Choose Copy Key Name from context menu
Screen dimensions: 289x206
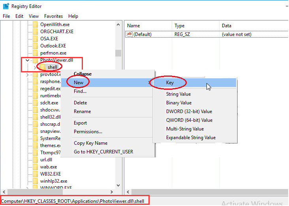pos(90,143)
